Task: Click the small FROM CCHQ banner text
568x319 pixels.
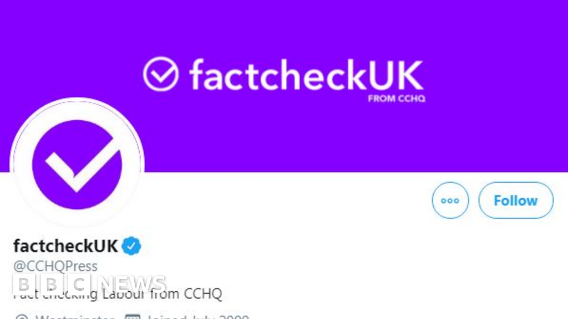Action: 396,99
